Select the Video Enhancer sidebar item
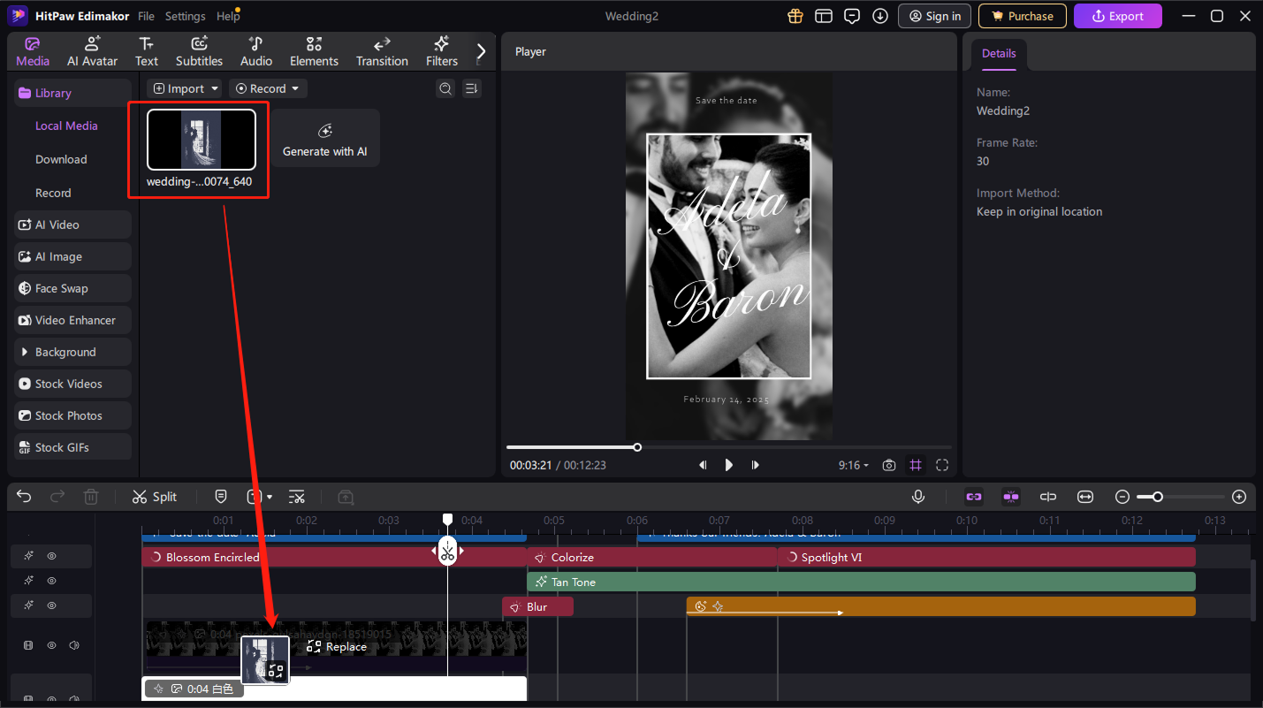1263x708 pixels. point(72,319)
